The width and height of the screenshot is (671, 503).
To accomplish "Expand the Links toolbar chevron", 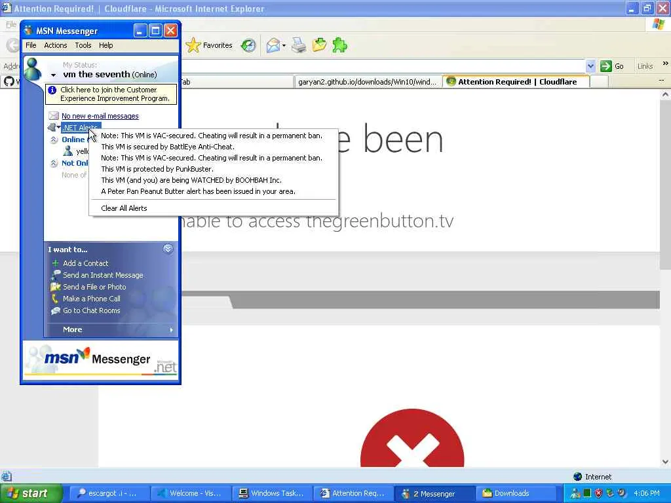I will 666,64.
